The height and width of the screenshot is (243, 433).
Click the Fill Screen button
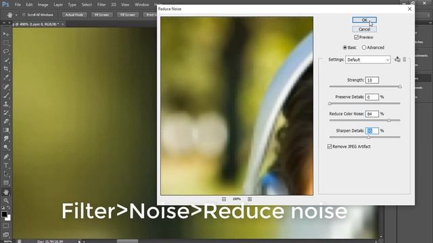coord(128,15)
